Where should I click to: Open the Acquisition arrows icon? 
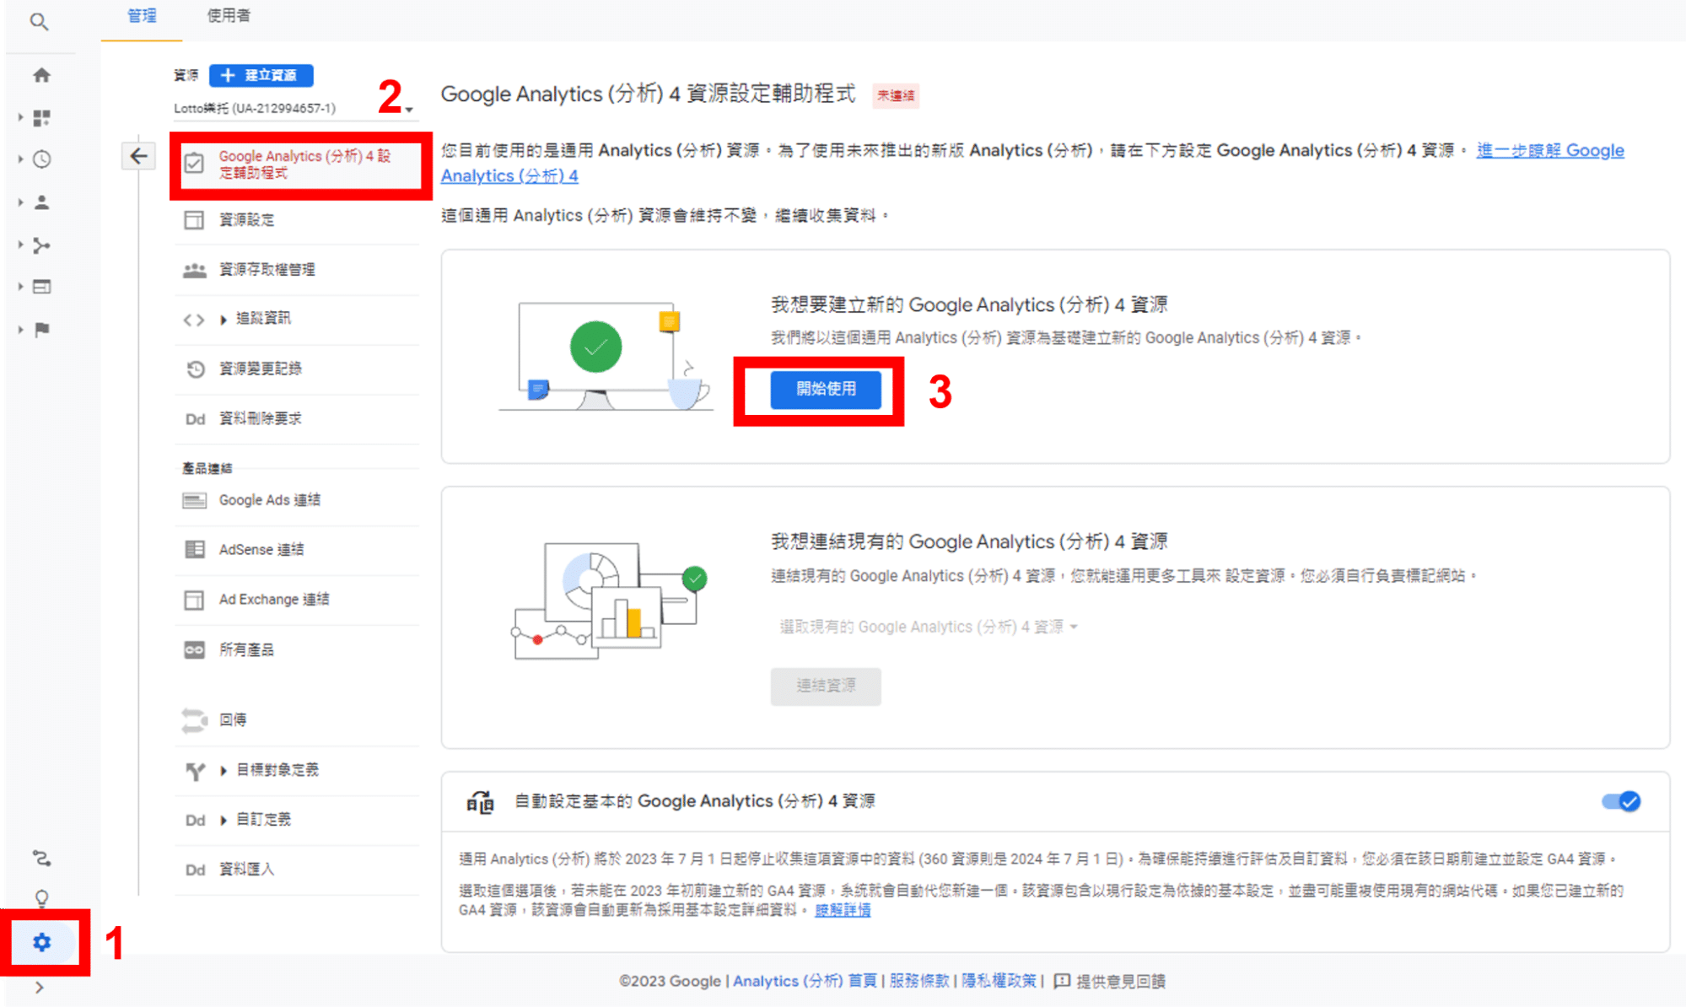41,245
